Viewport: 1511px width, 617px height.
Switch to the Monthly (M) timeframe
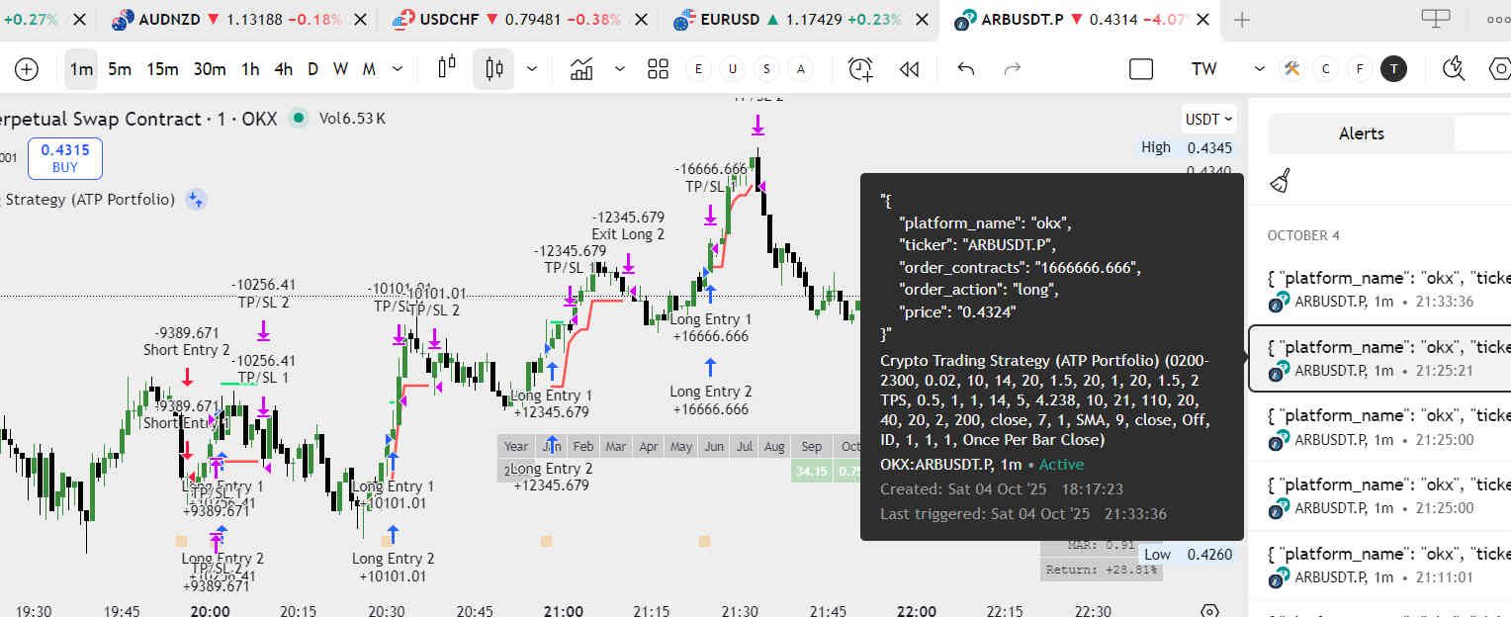point(369,69)
